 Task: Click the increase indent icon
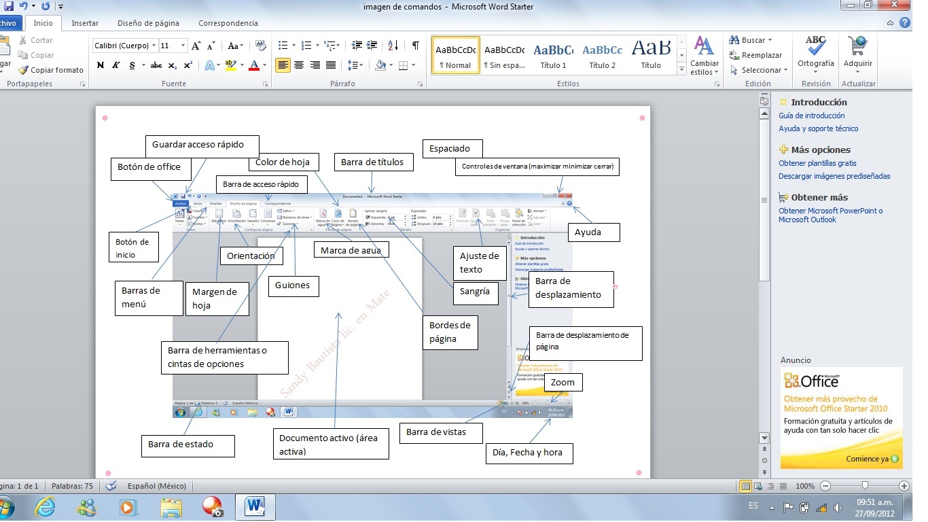coord(372,46)
